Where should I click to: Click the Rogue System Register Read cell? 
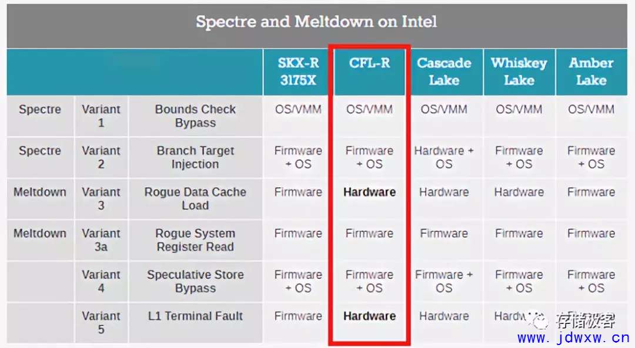[195, 240]
